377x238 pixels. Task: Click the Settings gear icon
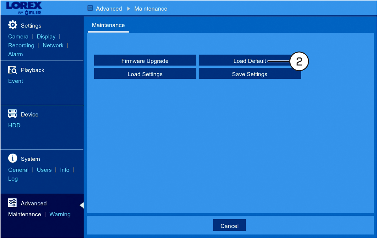pyautogui.click(x=13, y=25)
